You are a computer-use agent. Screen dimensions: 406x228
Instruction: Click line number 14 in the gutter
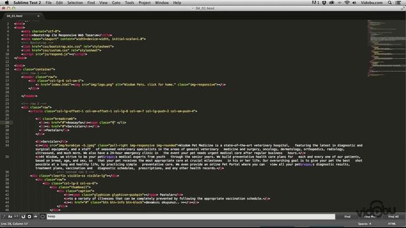click(x=7, y=69)
